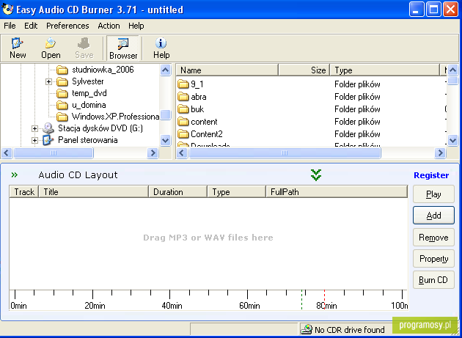Select the studniowka_2006 folder in tree
This screenshot has width=462, height=338.
tap(103, 70)
